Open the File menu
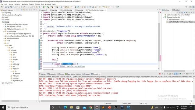Viewport: 195px width, 110px height. coord(2,4)
